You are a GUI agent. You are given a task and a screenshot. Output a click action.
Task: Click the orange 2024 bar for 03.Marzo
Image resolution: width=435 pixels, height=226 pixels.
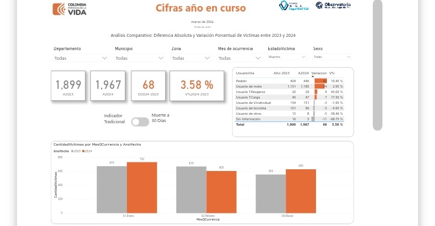(x=301, y=192)
